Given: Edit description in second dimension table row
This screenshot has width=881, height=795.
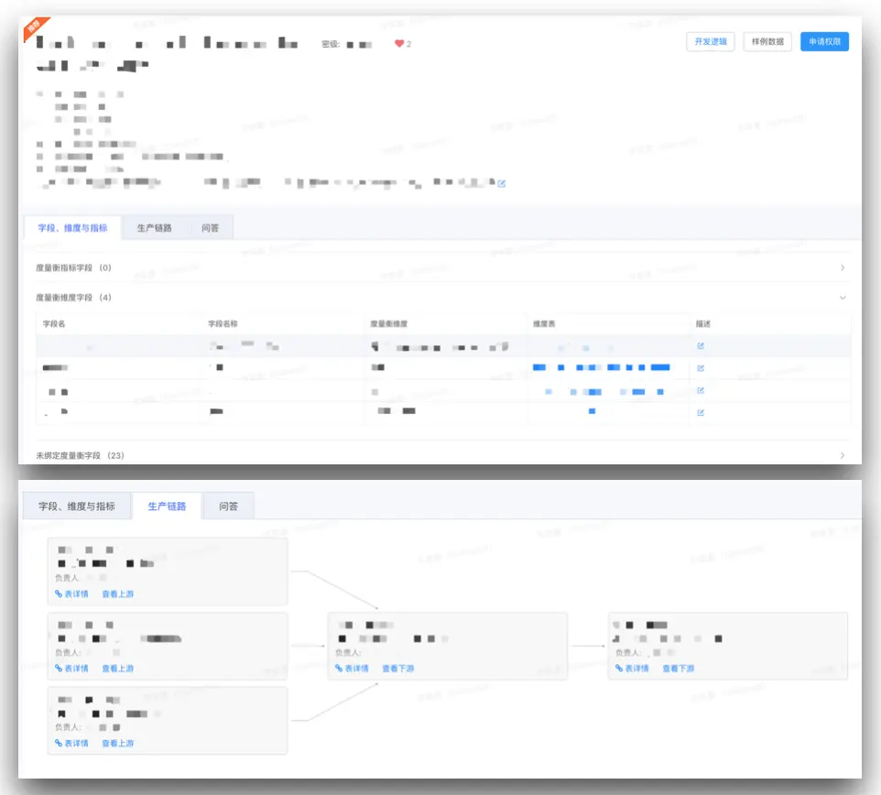Looking at the screenshot, I should pyautogui.click(x=701, y=368).
